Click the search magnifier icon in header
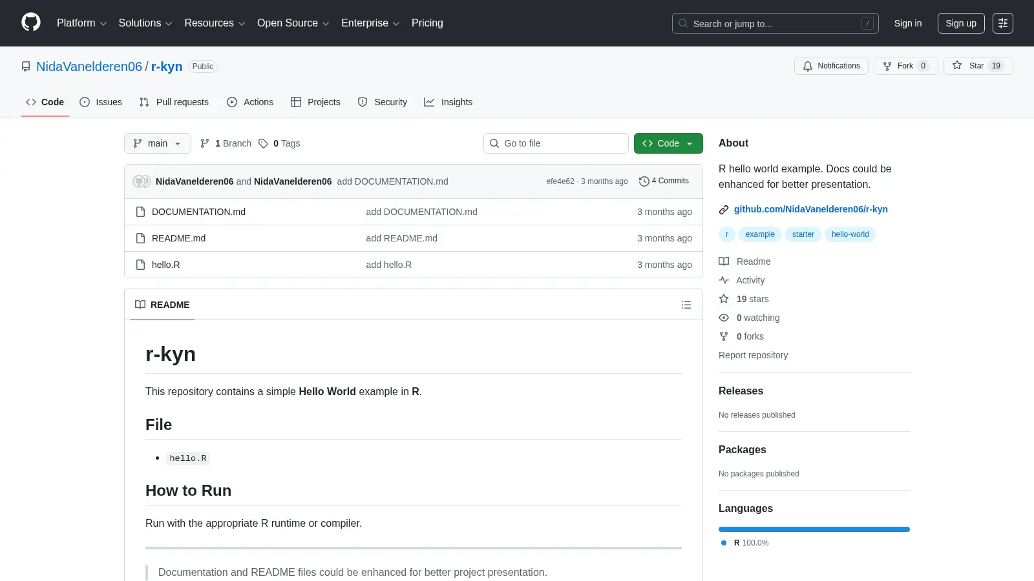Screen dimensions: 1034x581 683,23
